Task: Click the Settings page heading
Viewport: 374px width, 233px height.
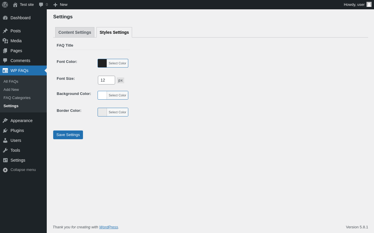Action: point(63,17)
